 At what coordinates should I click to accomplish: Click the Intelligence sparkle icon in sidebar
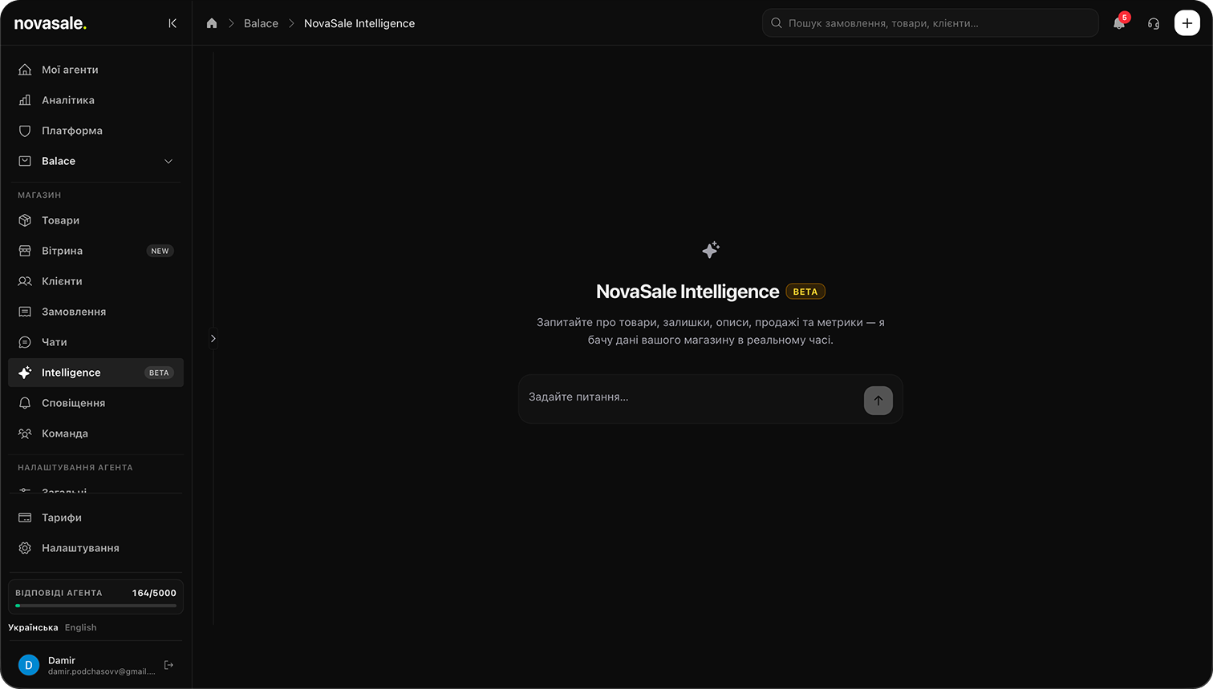point(25,373)
